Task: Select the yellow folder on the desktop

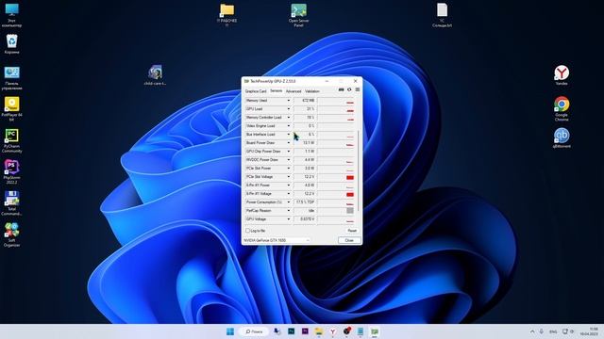Action: point(226,15)
